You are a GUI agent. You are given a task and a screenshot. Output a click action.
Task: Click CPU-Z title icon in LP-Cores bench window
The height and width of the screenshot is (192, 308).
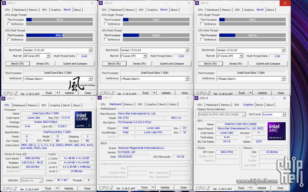197,3
